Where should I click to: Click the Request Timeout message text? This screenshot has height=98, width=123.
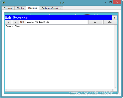(x=14, y=26)
